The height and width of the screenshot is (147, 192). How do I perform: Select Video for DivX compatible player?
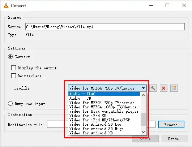click(x=104, y=111)
